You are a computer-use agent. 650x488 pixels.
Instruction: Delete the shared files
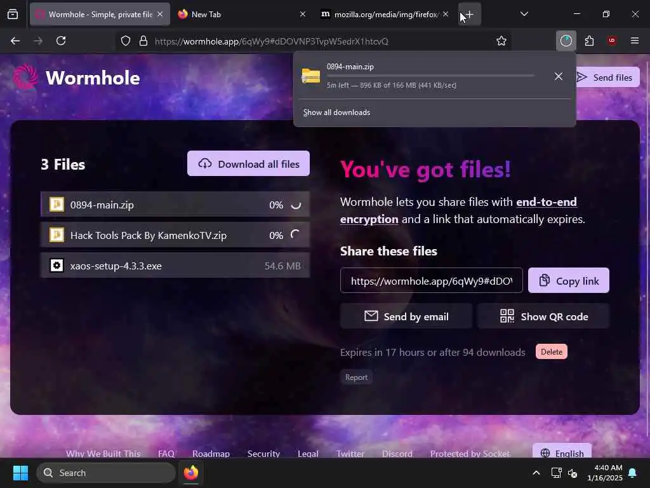pos(552,351)
